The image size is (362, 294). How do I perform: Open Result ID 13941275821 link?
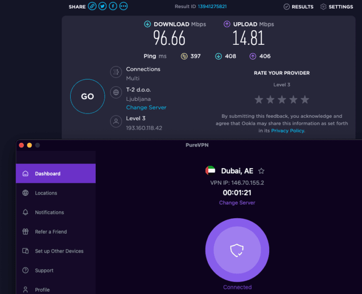click(212, 7)
